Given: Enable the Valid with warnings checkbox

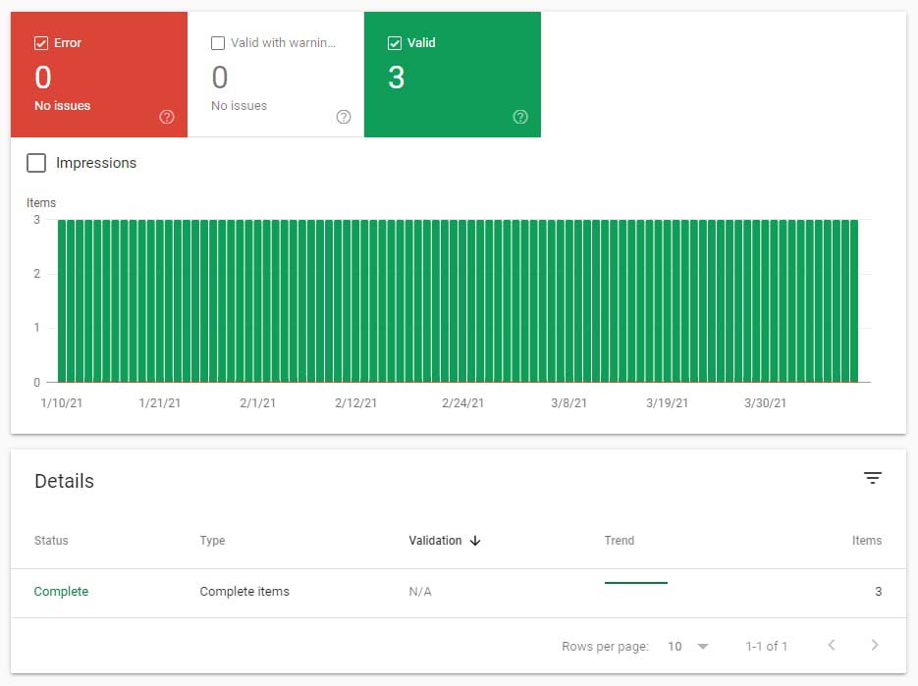Looking at the screenshot, I should click(x=218, y=42).
